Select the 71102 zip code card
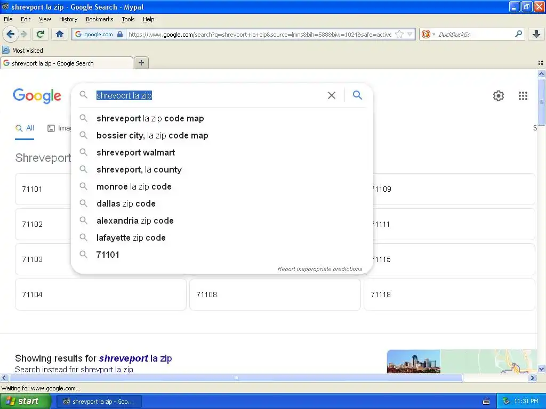Image resolution: width=546 pixels, height=409 pixels. tap(43, 224)
